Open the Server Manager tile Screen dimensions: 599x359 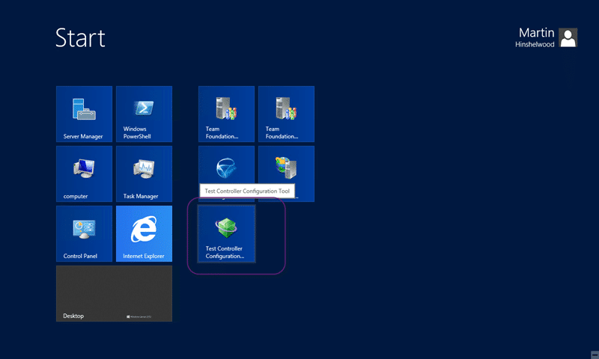pos(84,114)
